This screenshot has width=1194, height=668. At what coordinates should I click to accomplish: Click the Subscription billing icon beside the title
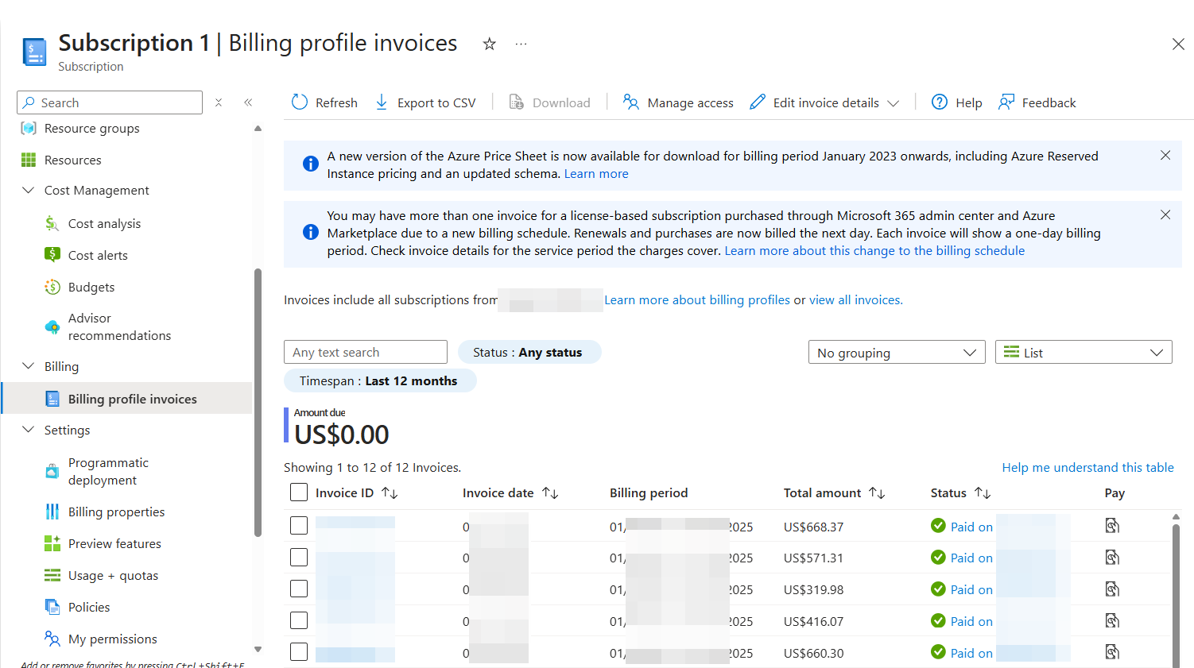click(x=34, y=52)
